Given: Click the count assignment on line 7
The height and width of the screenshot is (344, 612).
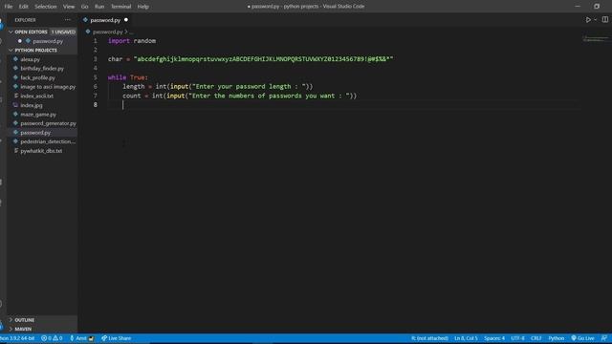Looking at the screenshot, I should coord(240,96).
